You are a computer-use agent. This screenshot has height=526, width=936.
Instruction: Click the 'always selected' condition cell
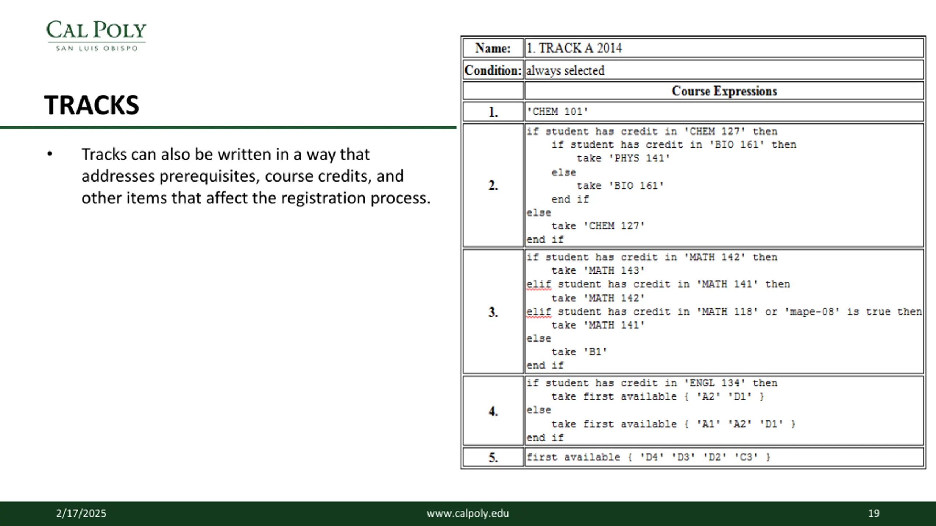(724, 70)
